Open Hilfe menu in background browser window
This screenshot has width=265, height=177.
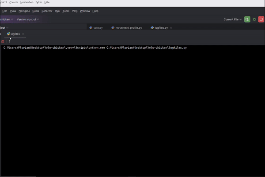point(47,2)
